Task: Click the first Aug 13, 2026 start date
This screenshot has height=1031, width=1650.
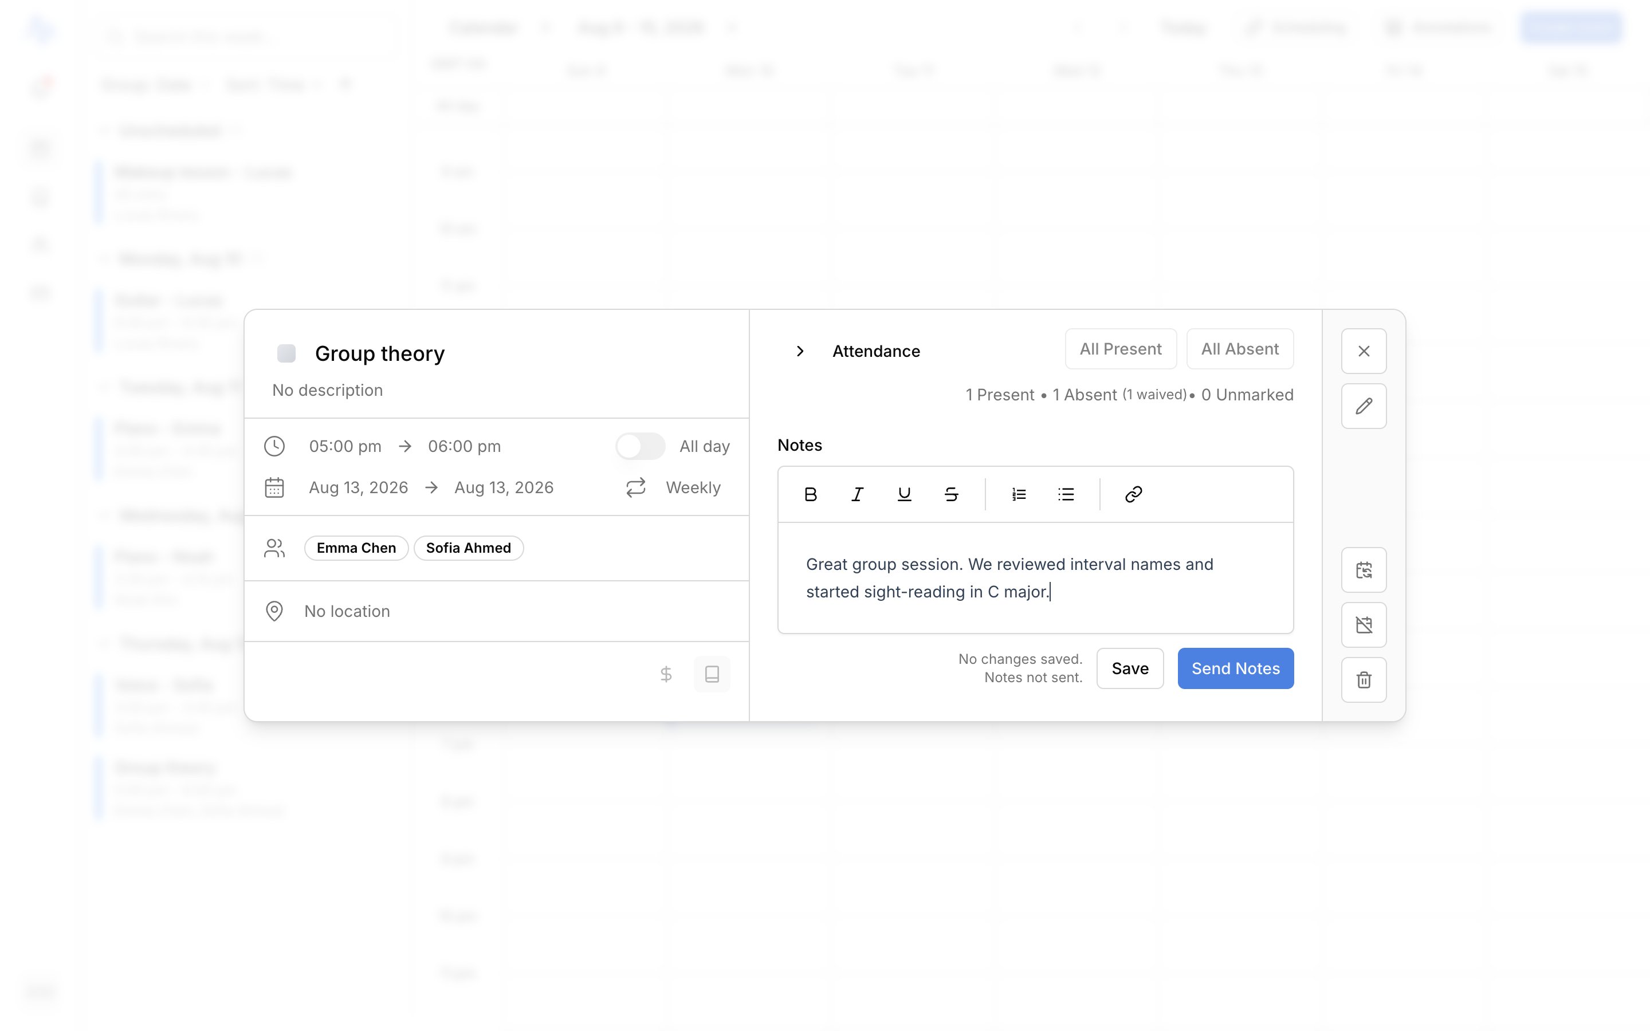Action: 358,487
